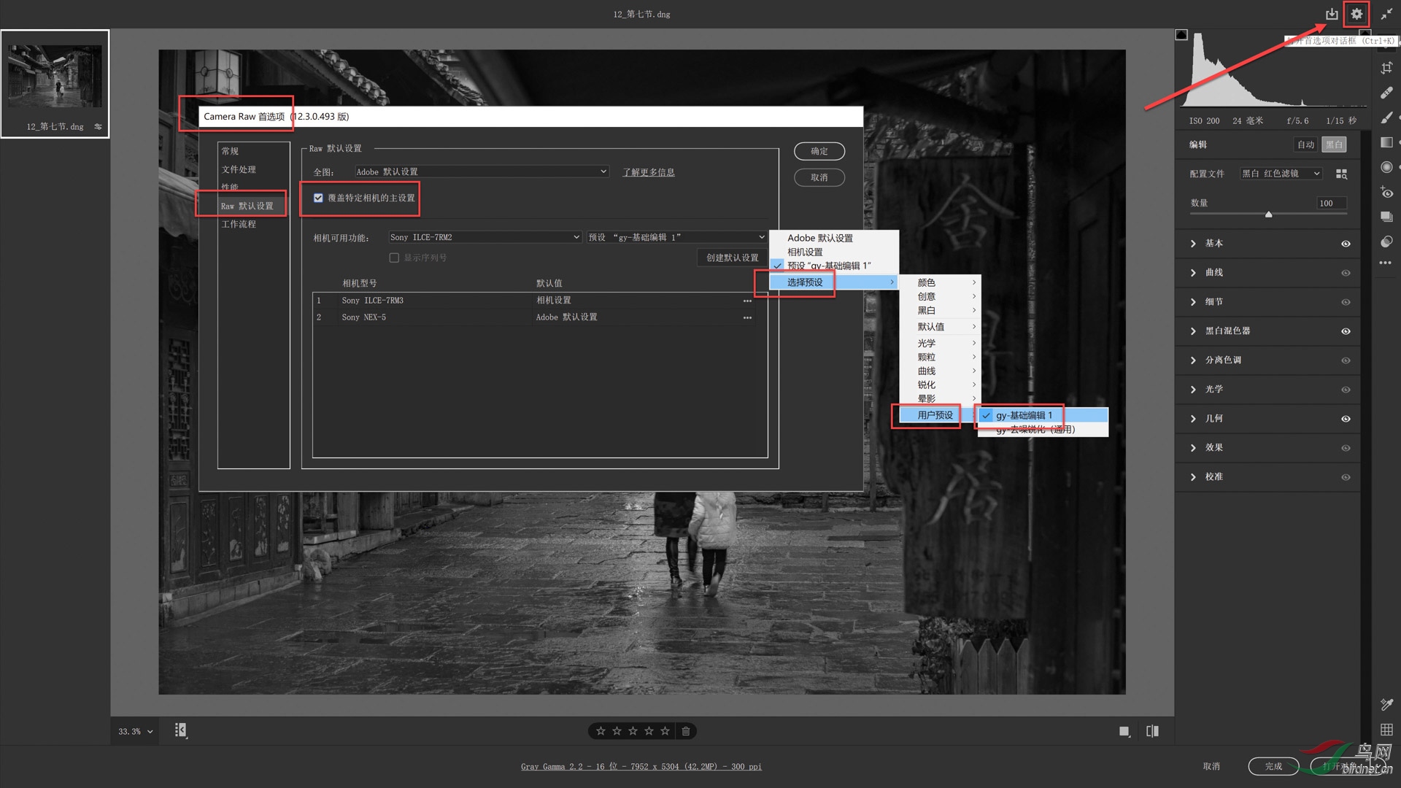Toggle visibility of 黑白混色器 panel

pyautogui.click(x=1346, y=331)
